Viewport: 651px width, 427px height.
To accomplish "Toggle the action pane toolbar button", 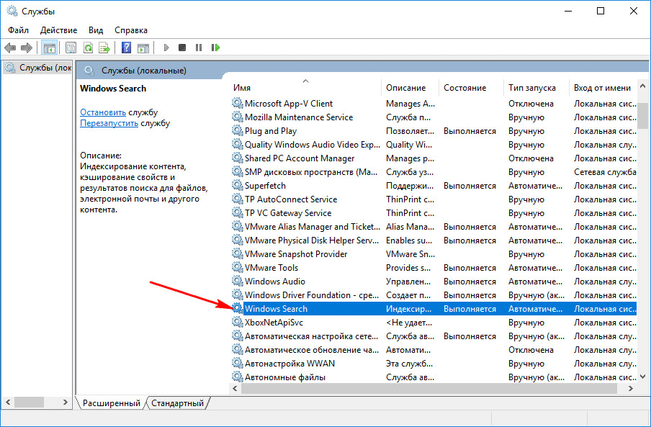I will tap(143, 48).
